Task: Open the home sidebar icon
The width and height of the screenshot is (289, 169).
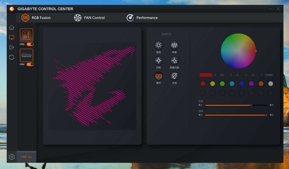Action: (x=12, y=27)
